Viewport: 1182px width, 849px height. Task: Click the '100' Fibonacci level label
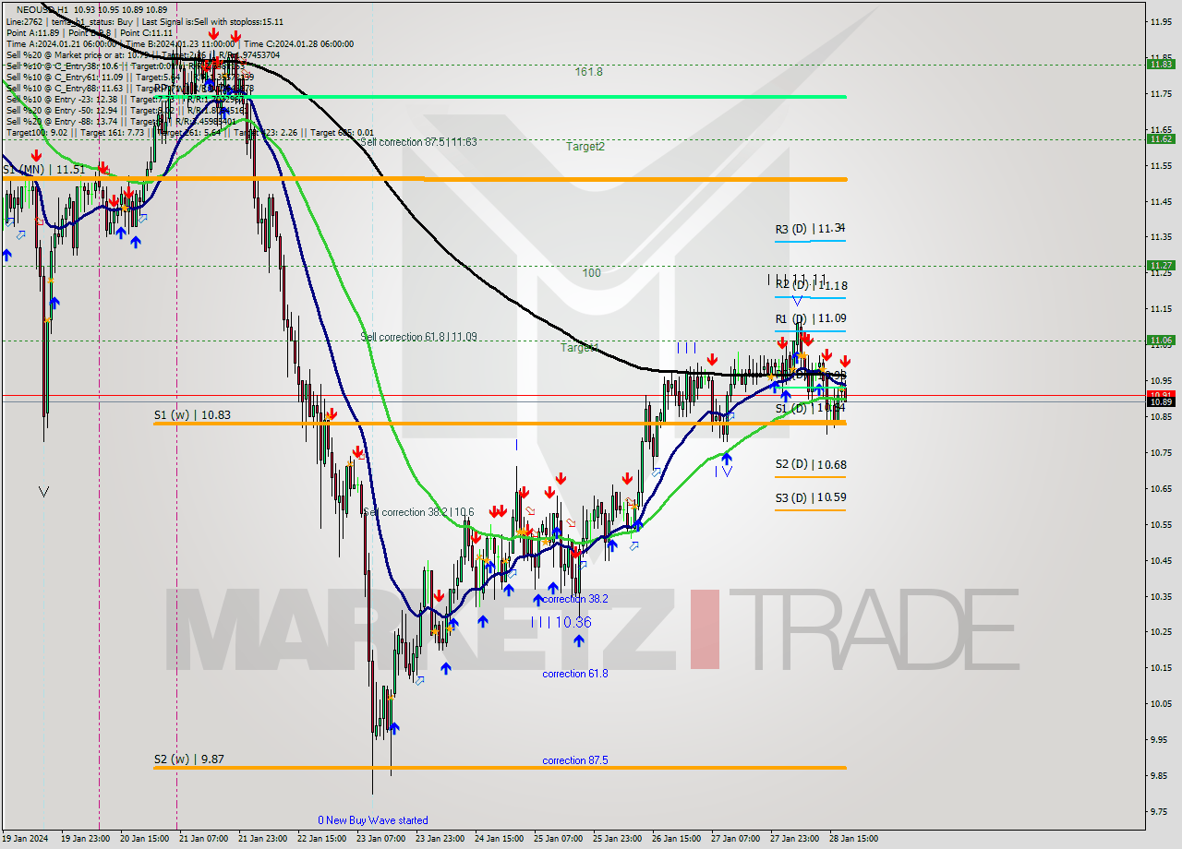tap(592, 272)
